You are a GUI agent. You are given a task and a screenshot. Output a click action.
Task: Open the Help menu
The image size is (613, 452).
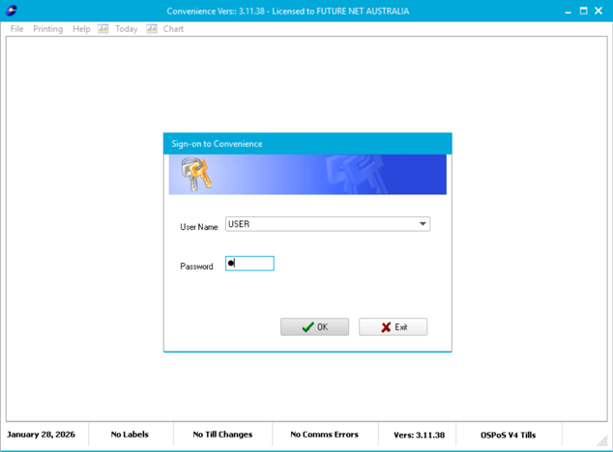coord(81,29)
